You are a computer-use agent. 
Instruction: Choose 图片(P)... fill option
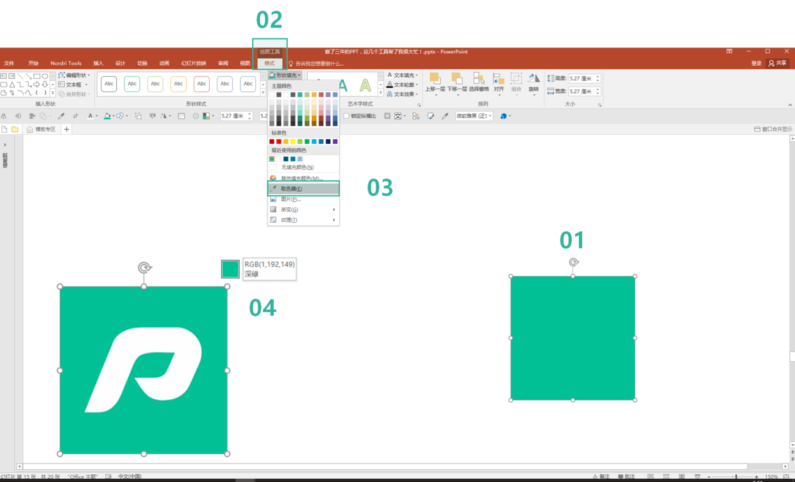[303, 199]
